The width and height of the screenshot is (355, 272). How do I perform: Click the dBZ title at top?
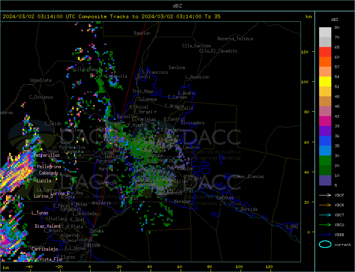coord(177,6)
